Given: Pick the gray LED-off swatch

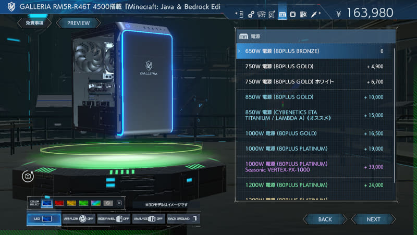Looking at the screenshot, I should click(108, 203).
